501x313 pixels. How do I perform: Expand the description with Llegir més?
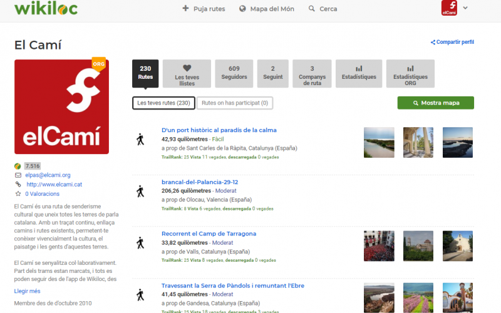click(27, 291)
